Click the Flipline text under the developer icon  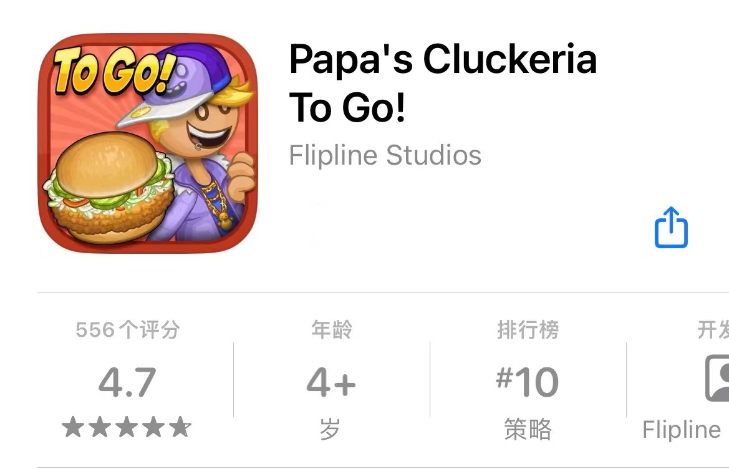tap(682, 429)
